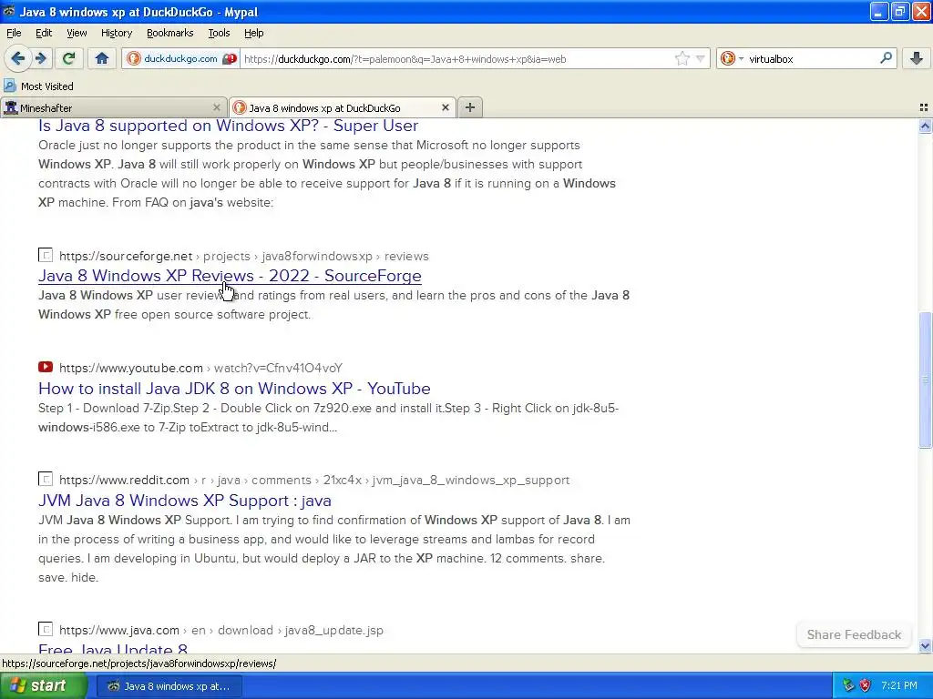Open 'How to install Java JDK 8' YouTube result

coord(234,388)
